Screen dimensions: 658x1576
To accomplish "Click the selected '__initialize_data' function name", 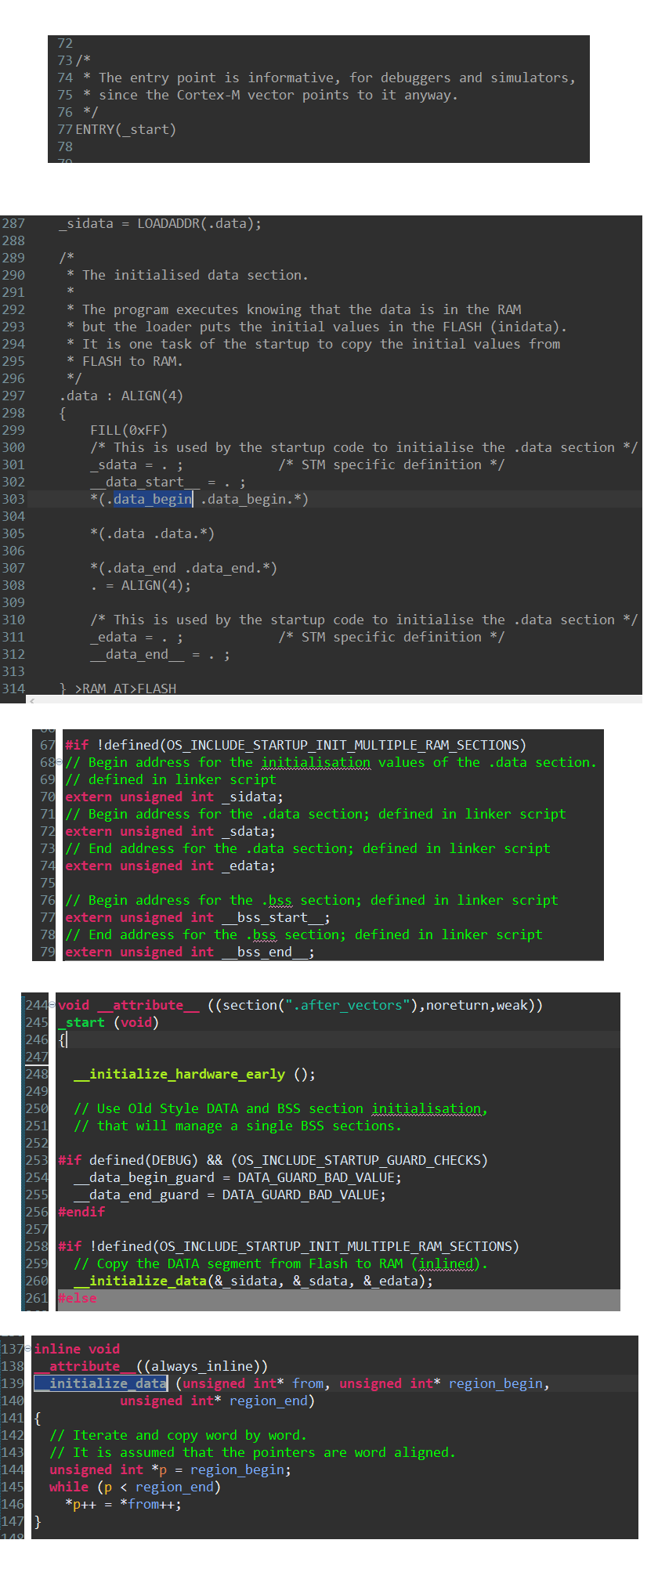I will (x=100, y=1383).
